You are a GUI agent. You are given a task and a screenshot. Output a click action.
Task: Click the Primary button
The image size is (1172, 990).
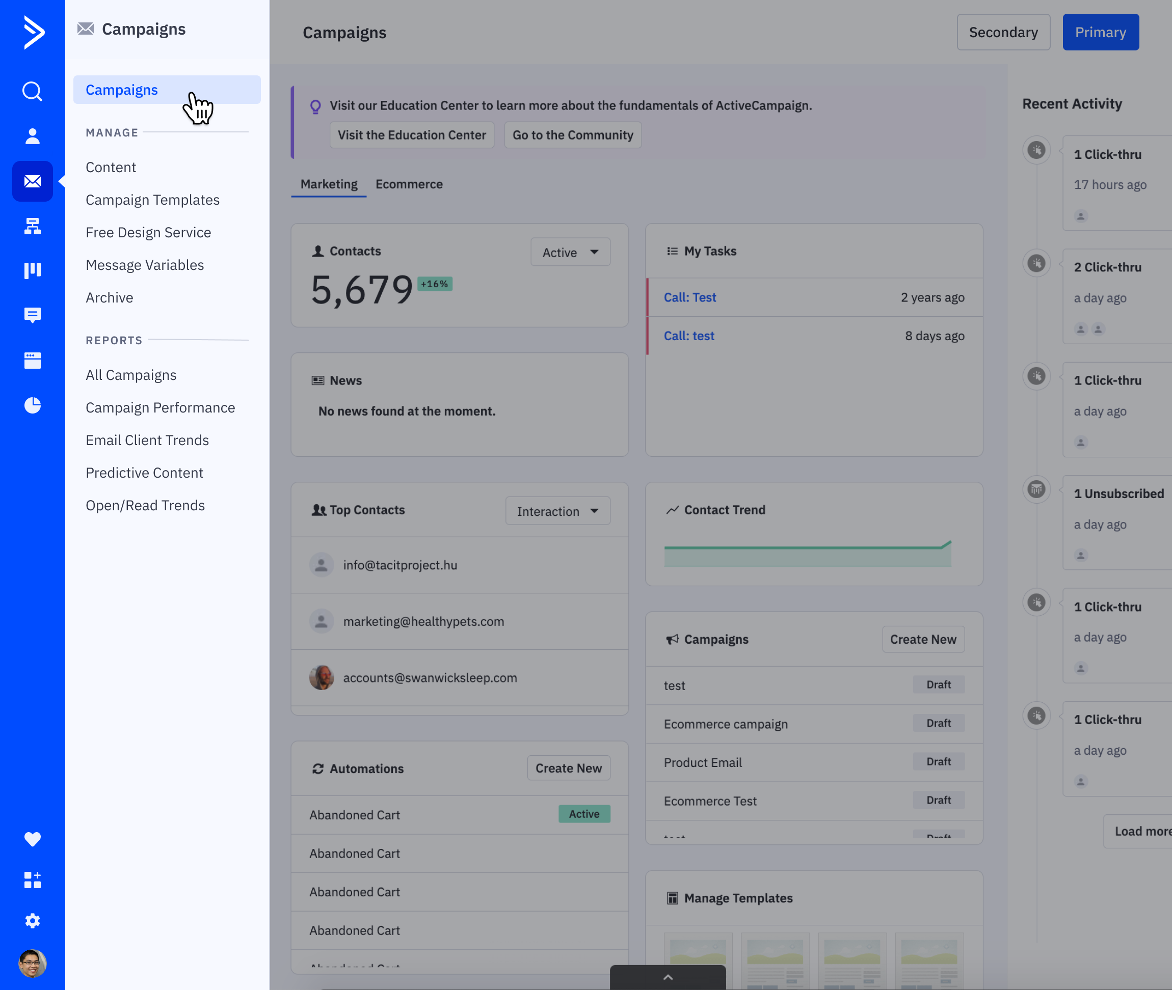(x=1100, y=32)
